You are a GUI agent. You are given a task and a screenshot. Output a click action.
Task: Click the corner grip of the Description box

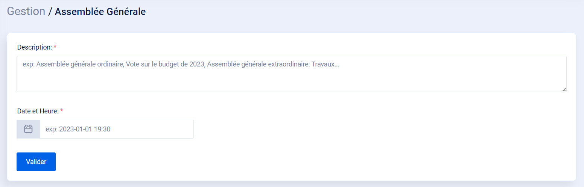tap(564, 89)
